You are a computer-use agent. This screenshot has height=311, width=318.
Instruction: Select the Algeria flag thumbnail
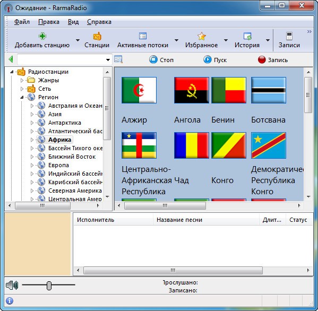(x=139, y=90)
